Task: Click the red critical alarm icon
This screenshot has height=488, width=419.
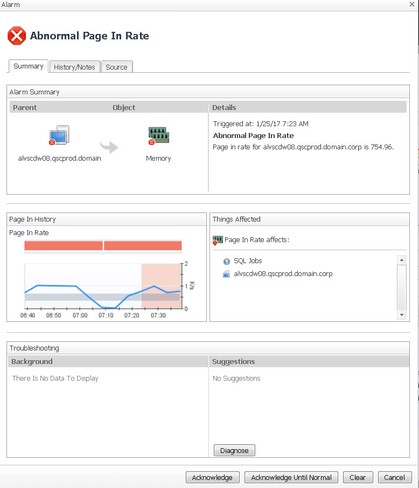Action: click(17, 36)
